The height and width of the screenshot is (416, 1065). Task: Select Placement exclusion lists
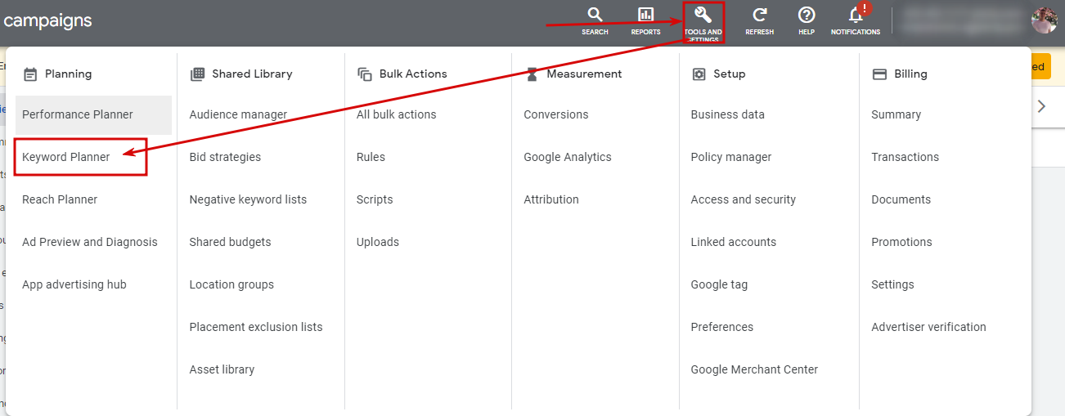point(256,327)
